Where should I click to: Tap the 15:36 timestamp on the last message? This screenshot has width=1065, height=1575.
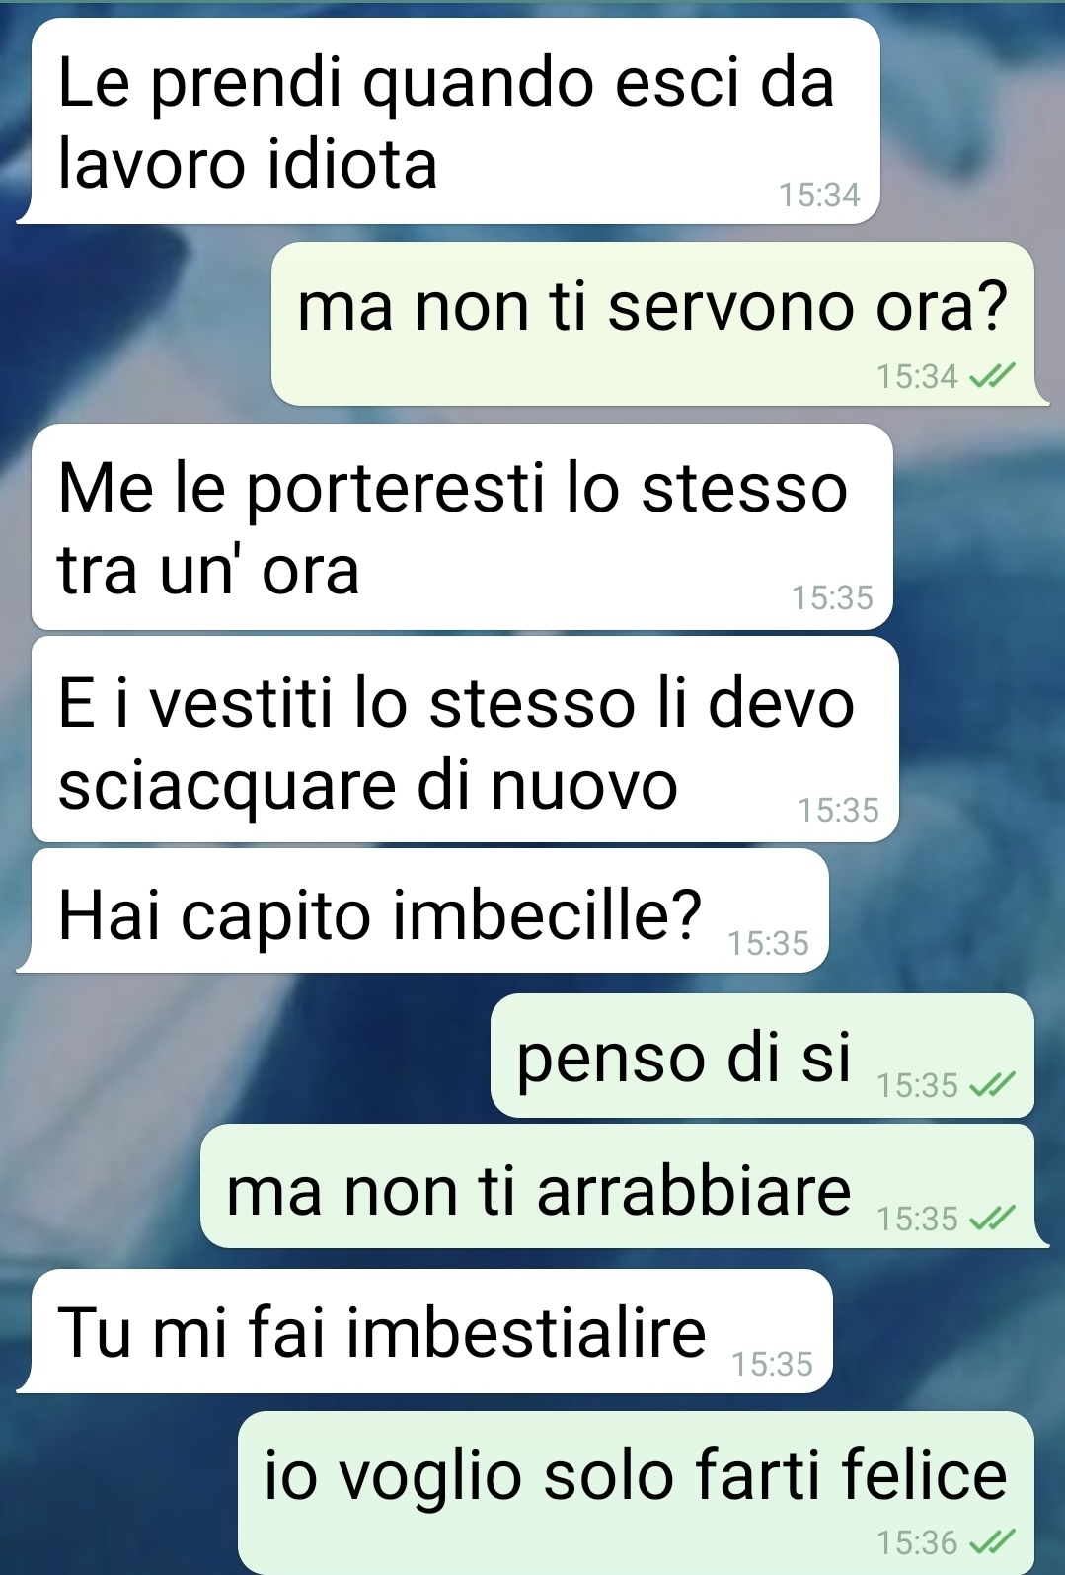(x=917, y=1541)
